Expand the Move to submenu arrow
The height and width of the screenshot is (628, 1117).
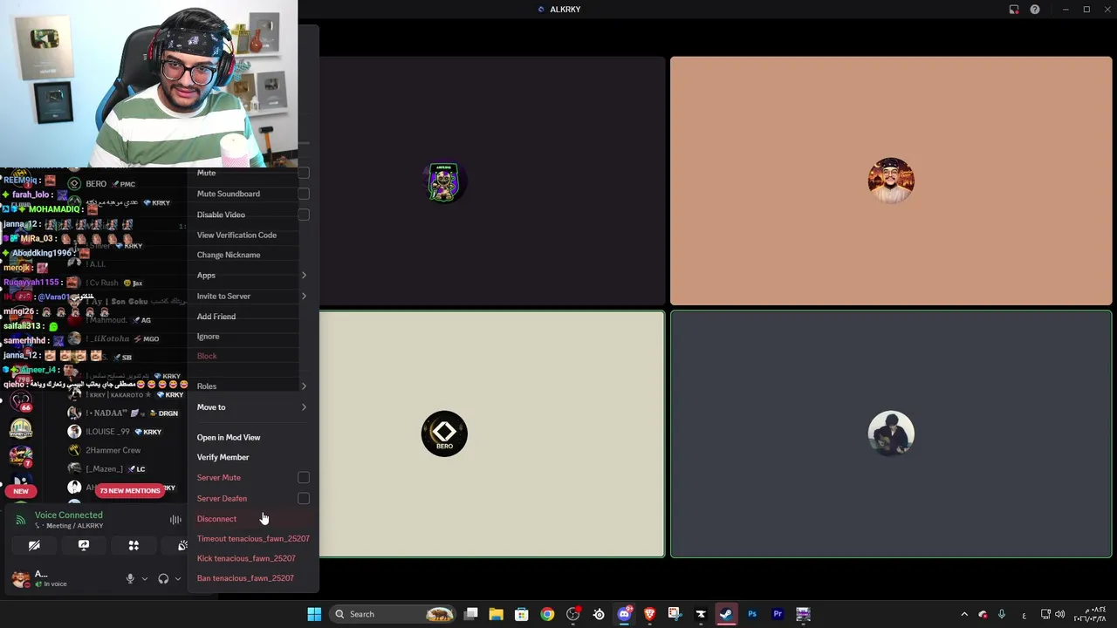pos(304,407)
